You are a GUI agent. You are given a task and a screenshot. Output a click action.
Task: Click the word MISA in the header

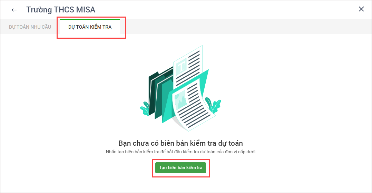(86, 10)
